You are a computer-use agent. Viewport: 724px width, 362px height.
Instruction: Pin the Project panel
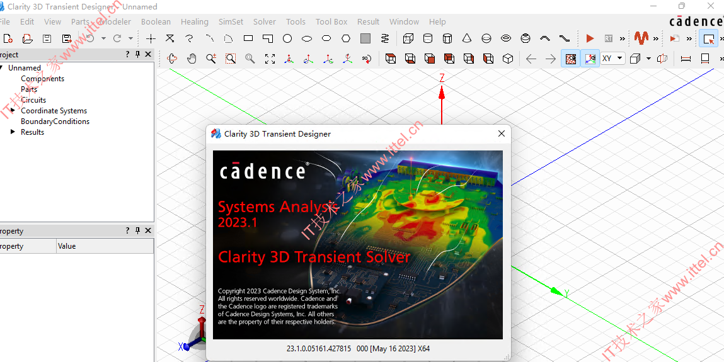pos(137,54)
